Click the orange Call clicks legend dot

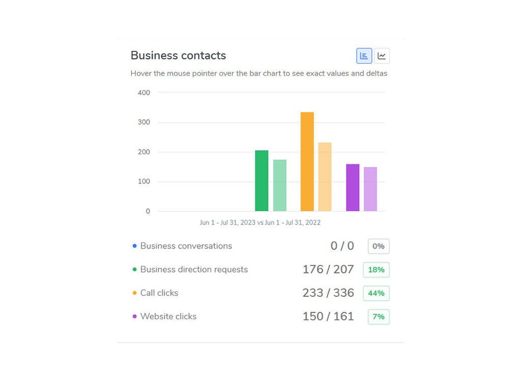[x=134, y=292]
